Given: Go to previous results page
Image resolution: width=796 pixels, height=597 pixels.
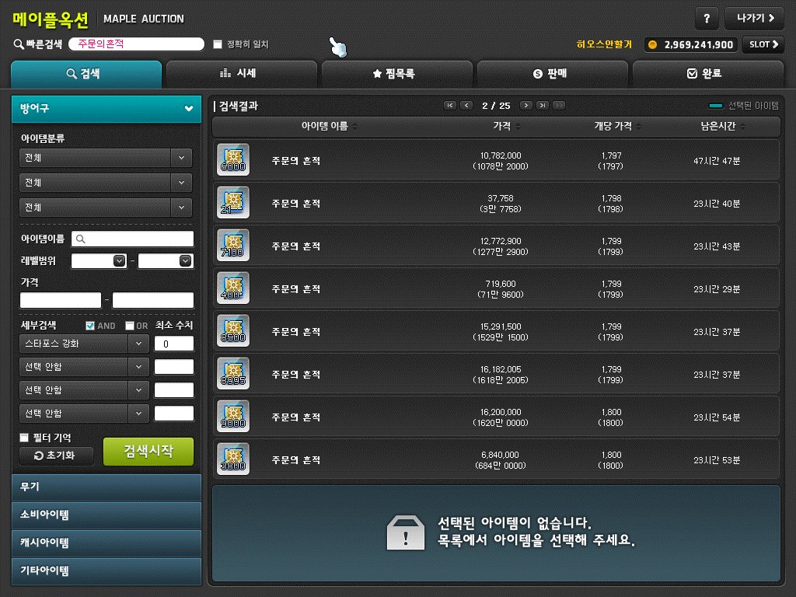Looking at the screenshot, I should pos(466,106).
